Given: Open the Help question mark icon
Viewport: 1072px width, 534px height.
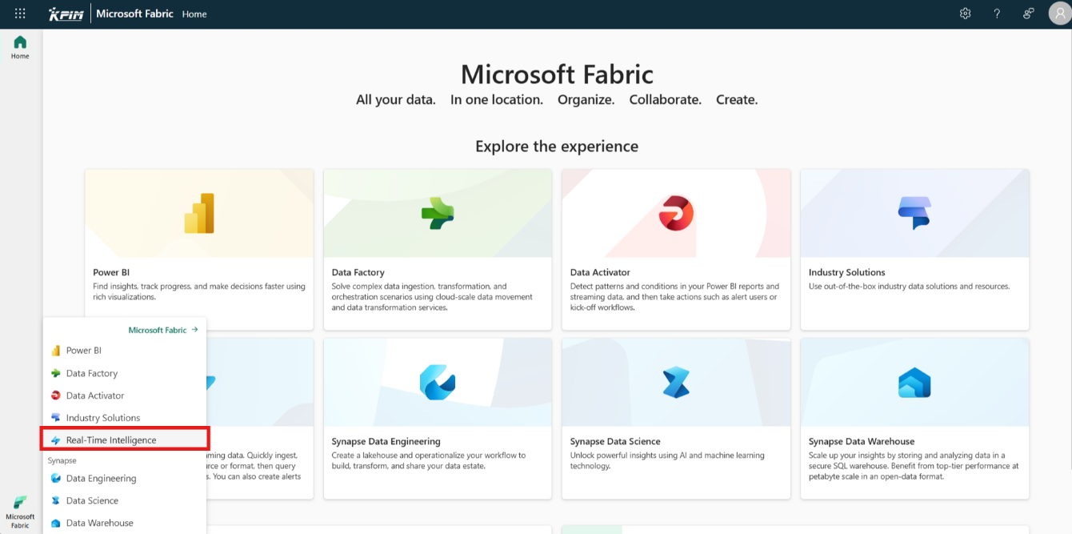Looking at the screenshot, I should (997, 14).
